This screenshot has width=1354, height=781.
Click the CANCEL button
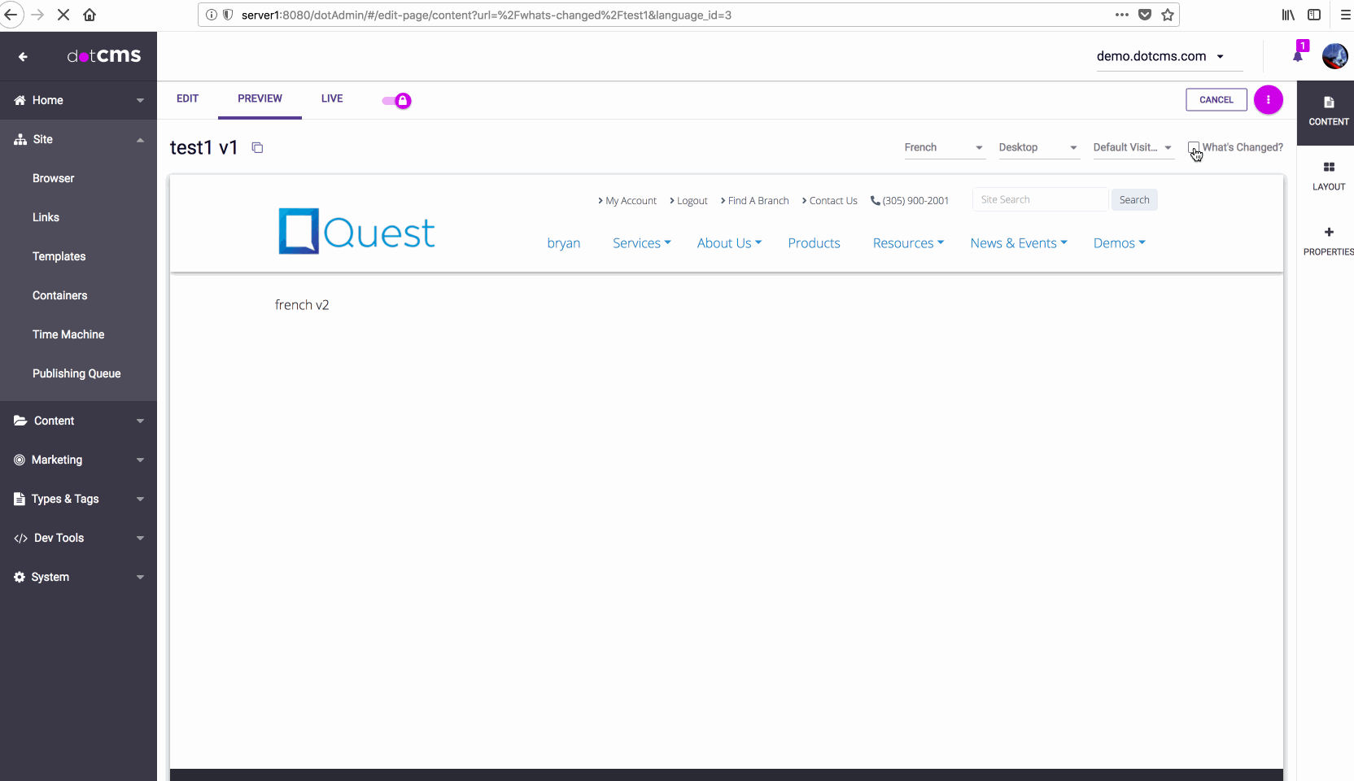point(1216,99)
